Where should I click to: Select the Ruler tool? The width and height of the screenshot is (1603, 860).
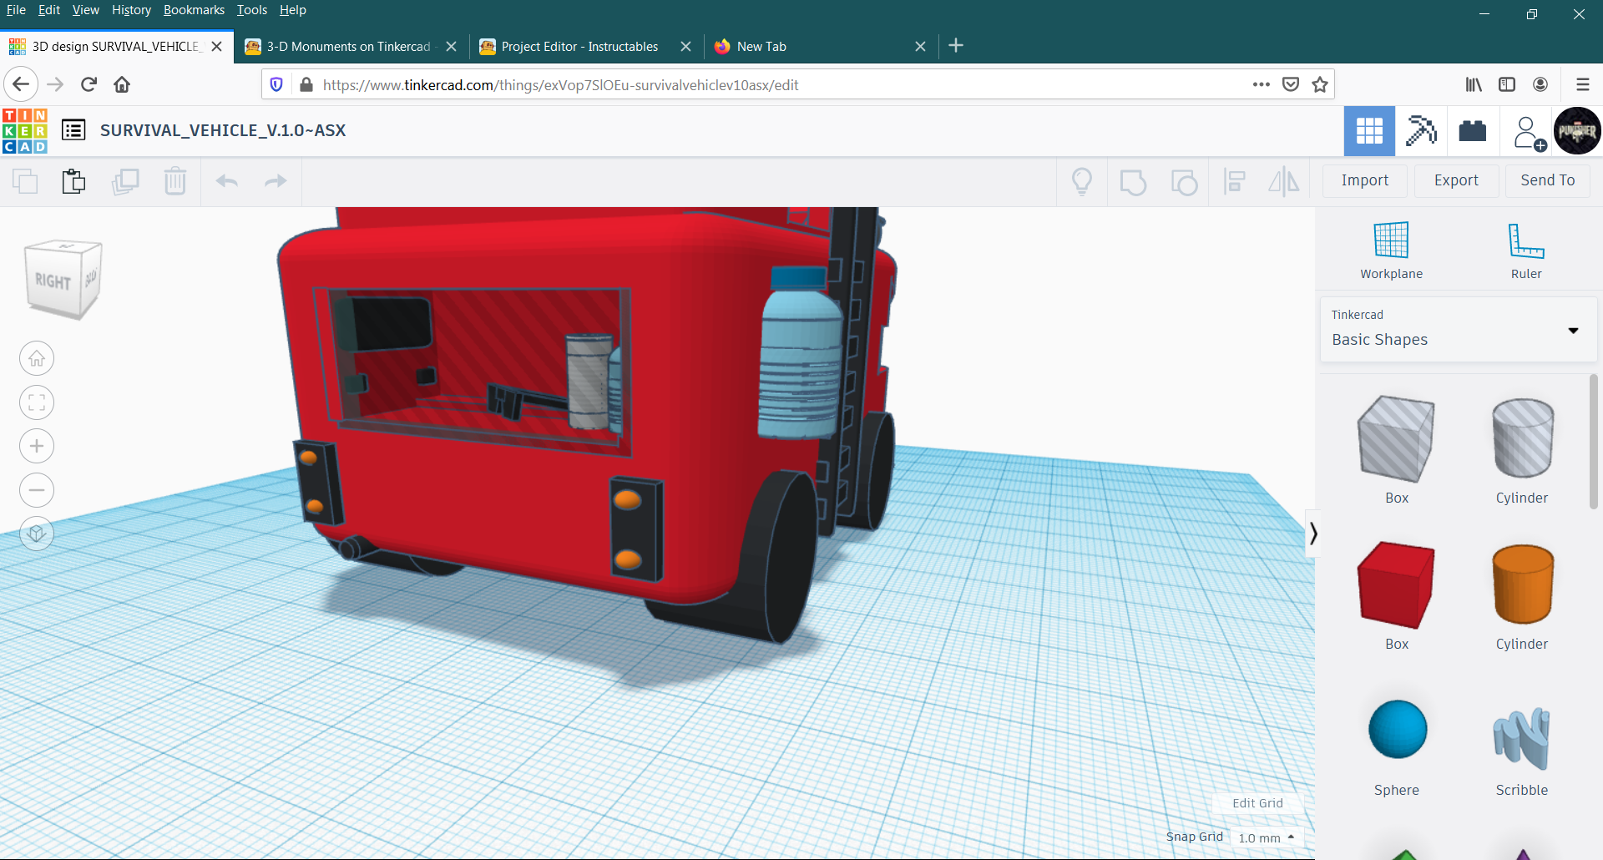1525,250
